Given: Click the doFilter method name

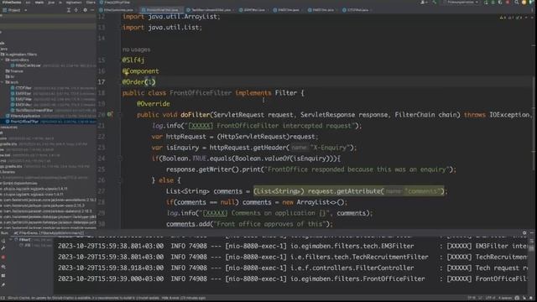Looking at the screenshot, I should click(x=196, y=115).
